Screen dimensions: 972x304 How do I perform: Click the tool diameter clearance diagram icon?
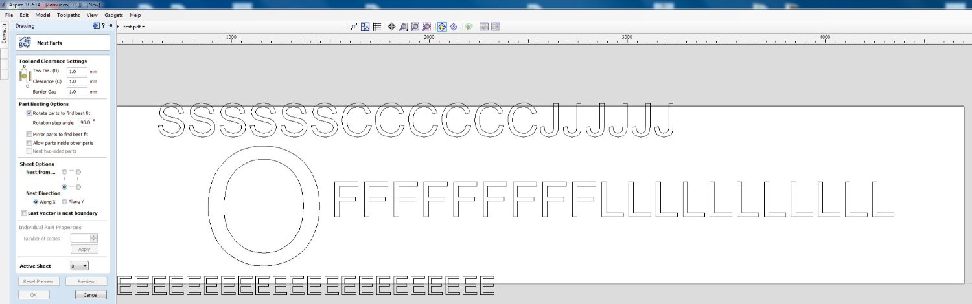tap(25, 76)
